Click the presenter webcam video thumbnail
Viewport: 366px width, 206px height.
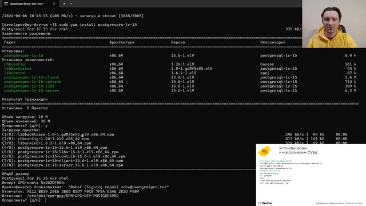coord(334,24)
